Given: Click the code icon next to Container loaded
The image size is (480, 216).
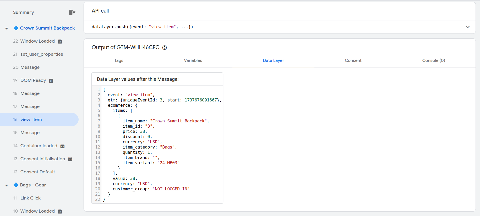Looking at the screenshot, I should click(63, 146).
